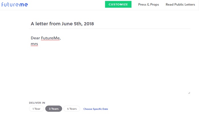Click the green CUSTOMIZE button
Screen dimensions: 199x114
[x=118, y=4]
